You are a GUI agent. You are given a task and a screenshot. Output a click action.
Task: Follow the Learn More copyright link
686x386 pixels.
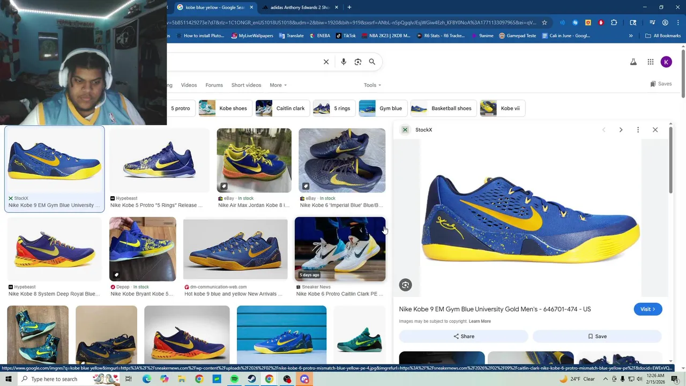(480, 321)
